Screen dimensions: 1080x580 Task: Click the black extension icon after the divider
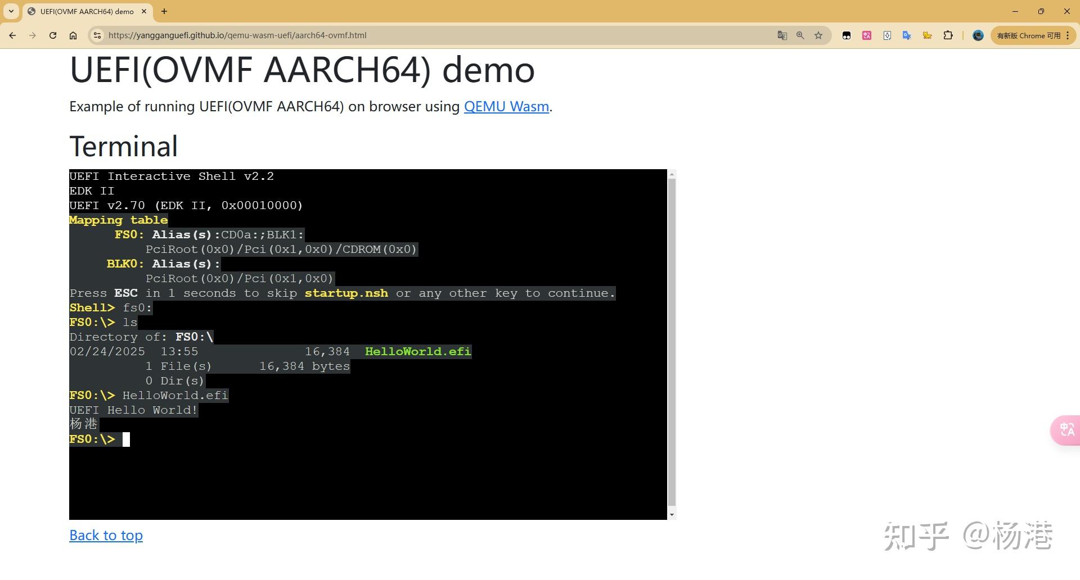pyautogui.click(x=846, y=35)
